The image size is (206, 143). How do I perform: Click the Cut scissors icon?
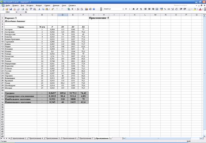(x=39, y=9)
